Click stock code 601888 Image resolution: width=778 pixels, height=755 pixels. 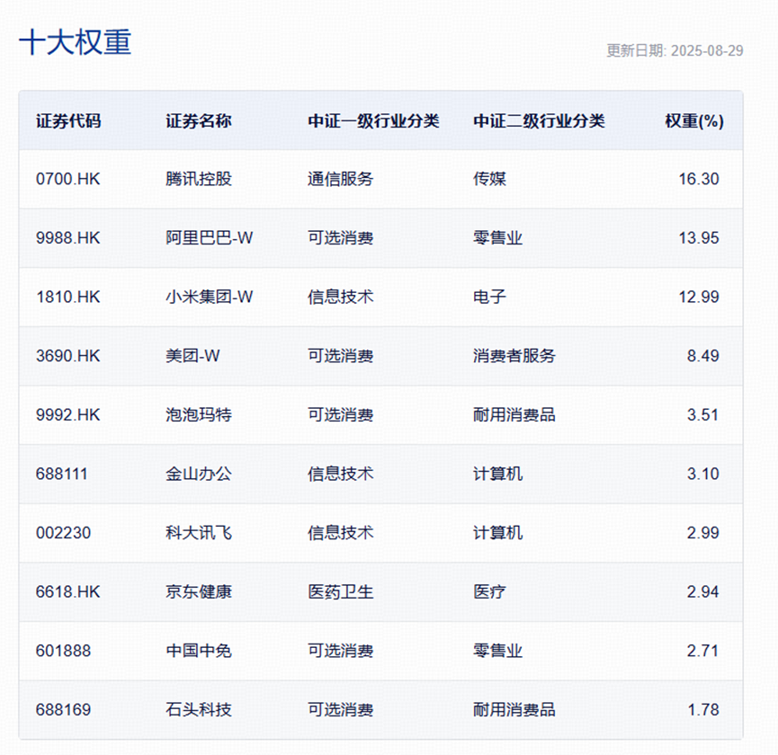tap(64, 651)
